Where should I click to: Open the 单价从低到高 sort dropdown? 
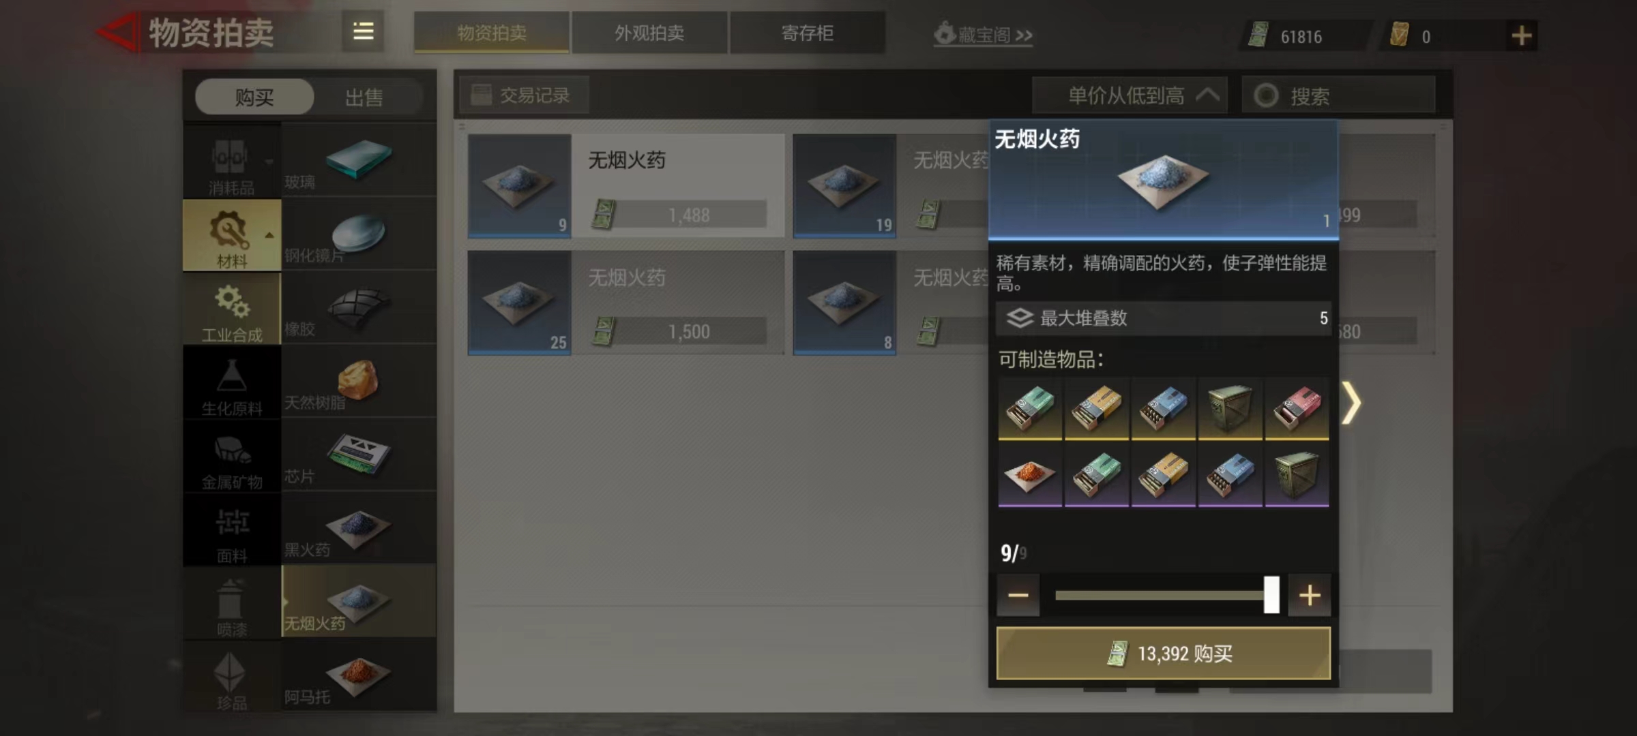pyautogui.click(x=1130, y=95)
